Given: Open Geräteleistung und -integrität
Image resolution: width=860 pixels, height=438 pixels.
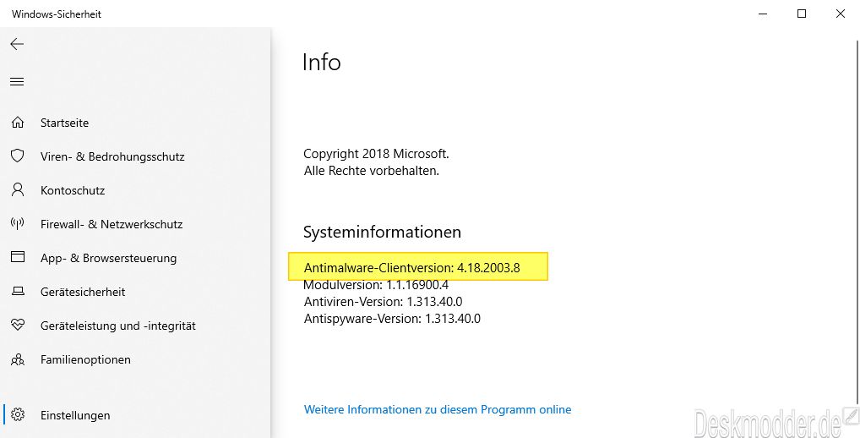Looking at the screenshot, I should [x=118, y=326].
